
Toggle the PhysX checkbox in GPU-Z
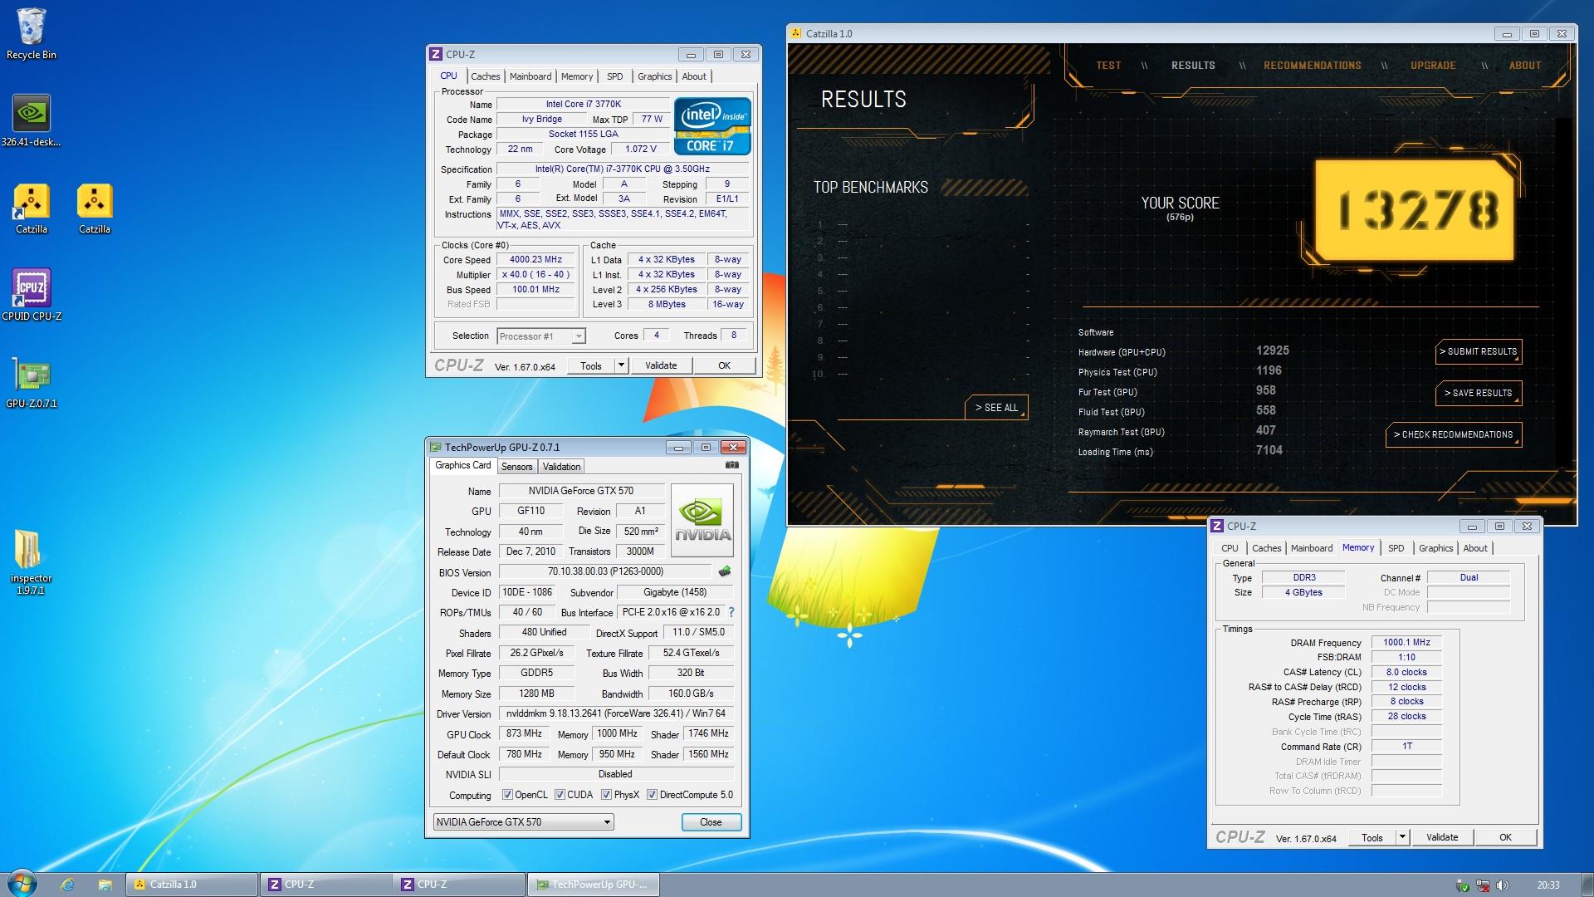(x=606, y=795)
